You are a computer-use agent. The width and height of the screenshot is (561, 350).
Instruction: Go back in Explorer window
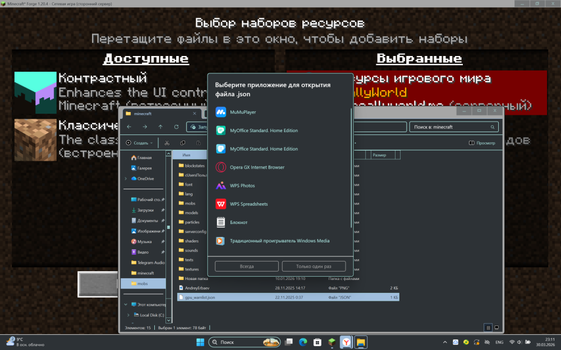[129, 127]
